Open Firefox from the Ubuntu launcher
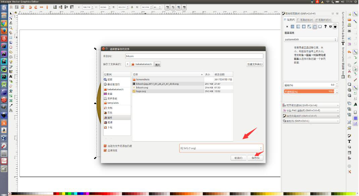Image resolution: width=359 pixels, height=196 pixels. point(4,31)
